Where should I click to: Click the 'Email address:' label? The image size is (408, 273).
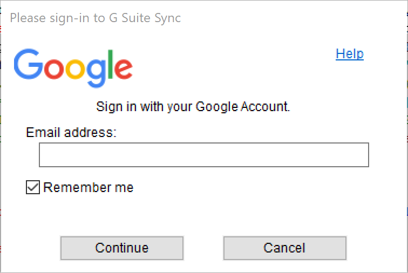(x=71, y=133)
